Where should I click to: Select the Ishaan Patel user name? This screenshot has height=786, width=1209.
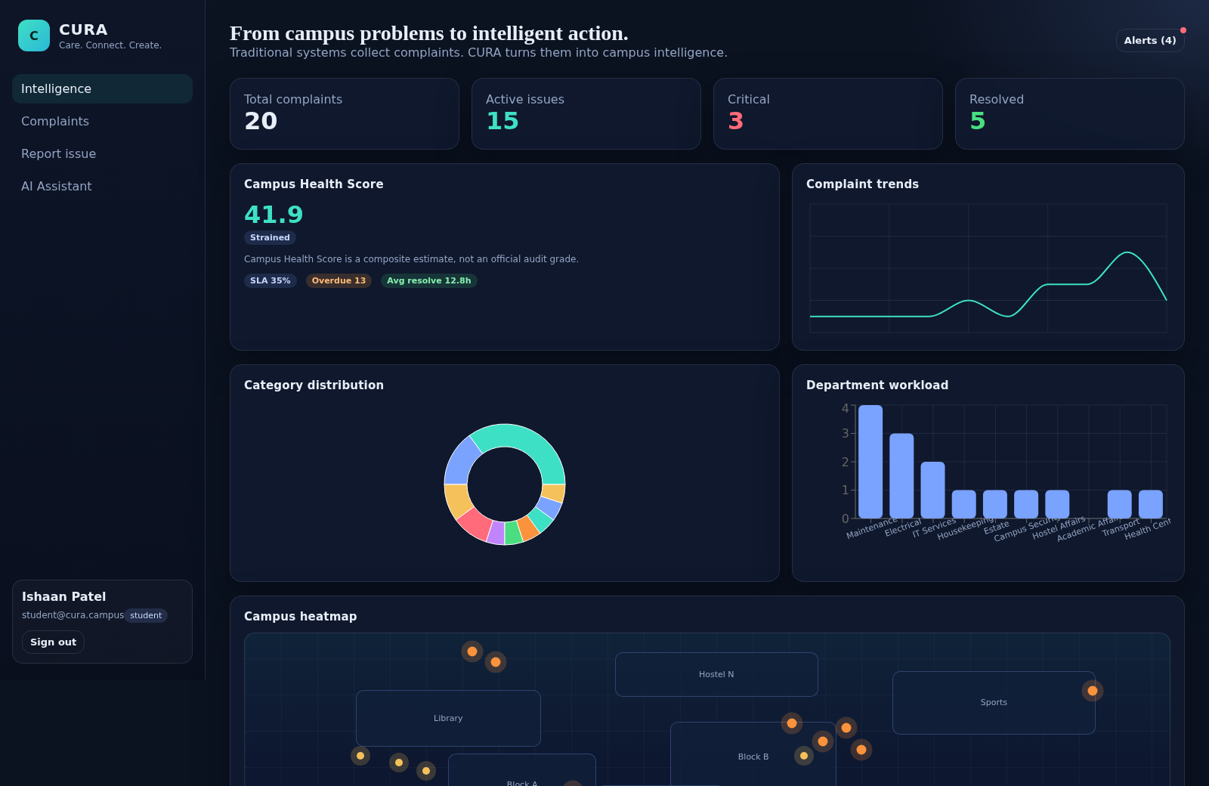click(64, 596)
